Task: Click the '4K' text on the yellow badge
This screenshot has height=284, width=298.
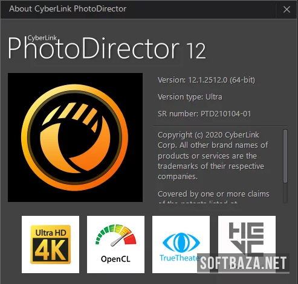Action: pos(50,250)
